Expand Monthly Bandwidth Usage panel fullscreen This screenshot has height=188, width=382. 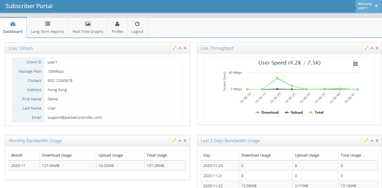[175, 141]
